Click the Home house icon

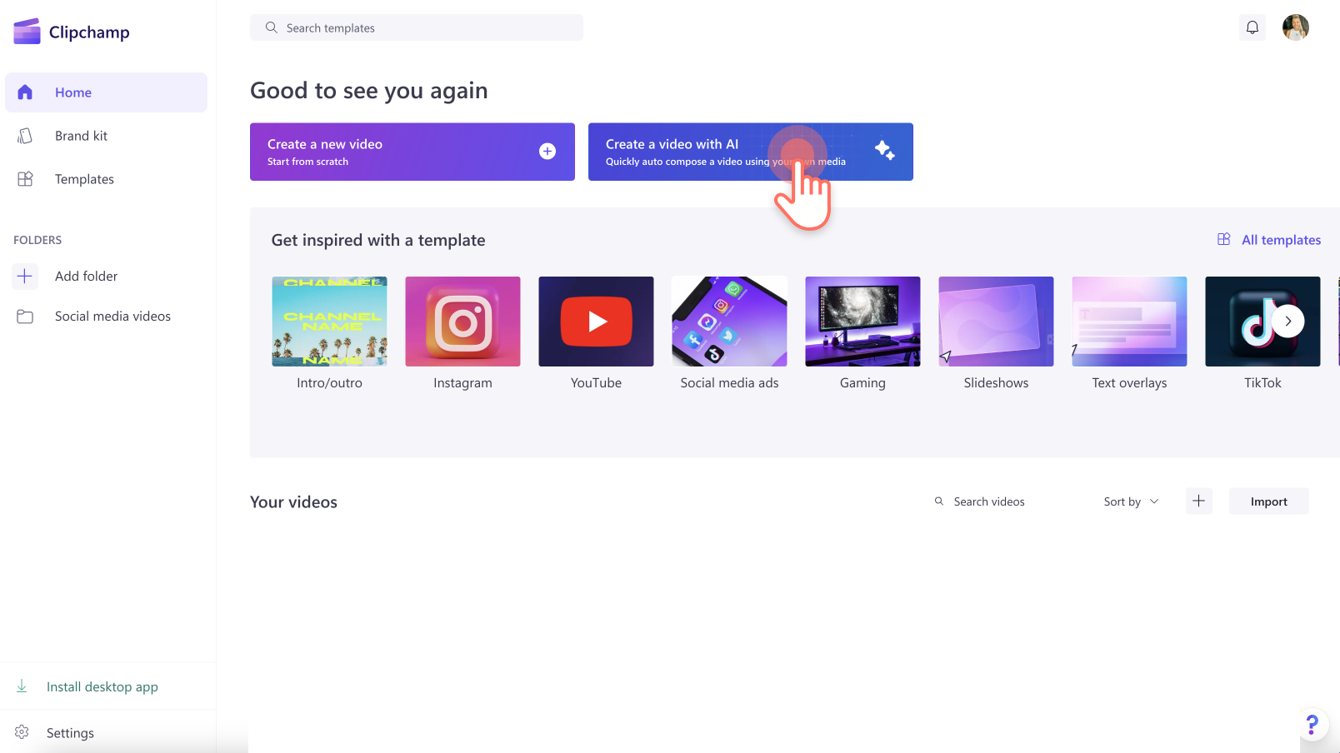(x=25, y=92)
